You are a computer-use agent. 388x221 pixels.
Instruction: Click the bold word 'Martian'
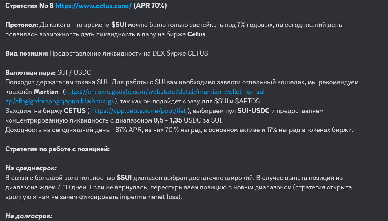46,92
